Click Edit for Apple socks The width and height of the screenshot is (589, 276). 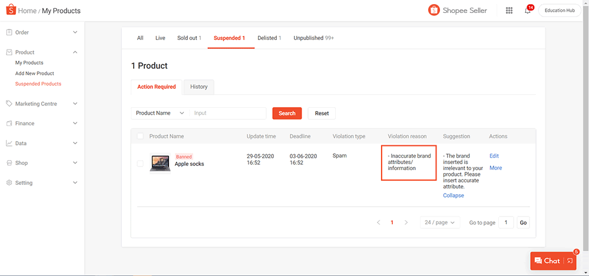(494, 156)
